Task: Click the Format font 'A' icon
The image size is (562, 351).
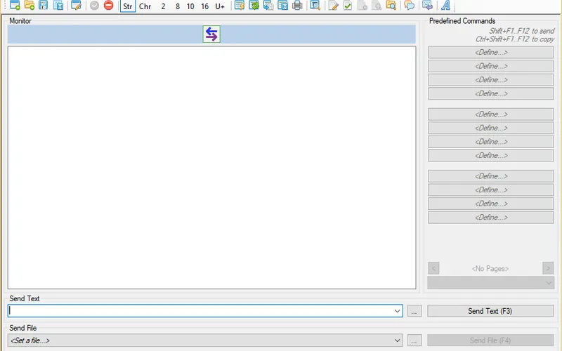Action: 445,6
